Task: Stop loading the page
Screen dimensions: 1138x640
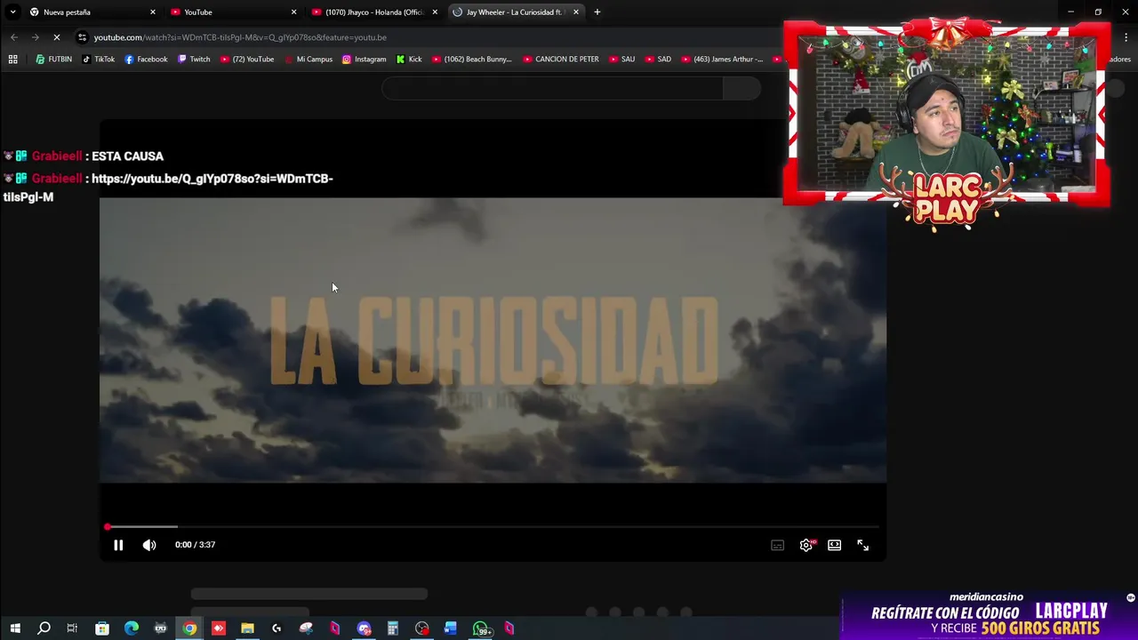Action: click(x=56, y=37)
